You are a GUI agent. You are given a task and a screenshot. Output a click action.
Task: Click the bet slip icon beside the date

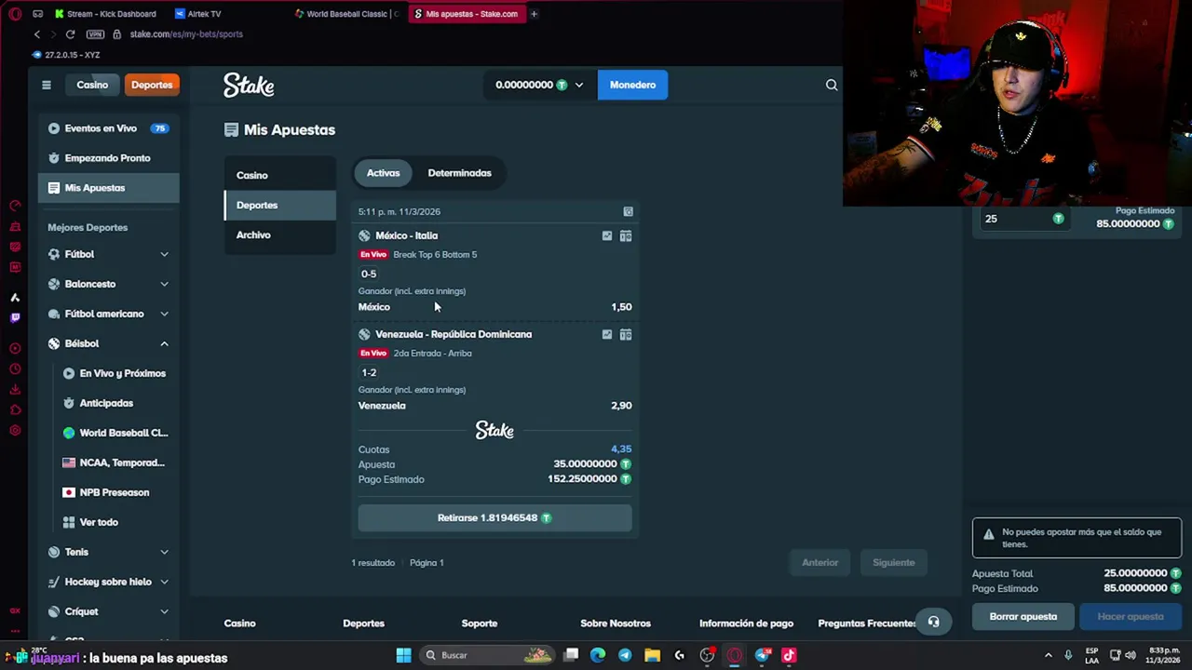[x=628, y=212]
